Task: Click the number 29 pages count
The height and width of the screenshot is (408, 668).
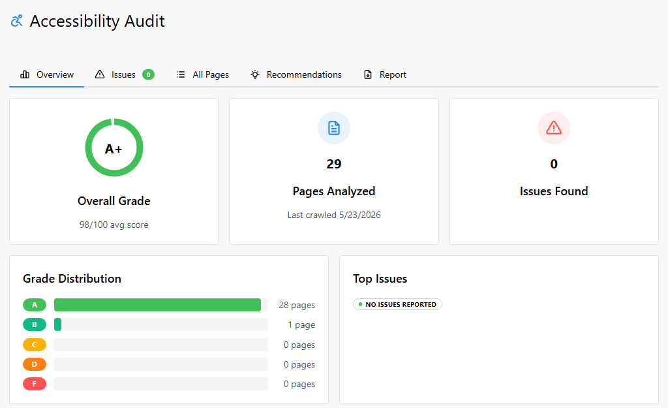Action: (x=334, y=164)
